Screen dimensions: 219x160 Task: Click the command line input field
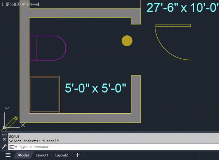[114, 147]
